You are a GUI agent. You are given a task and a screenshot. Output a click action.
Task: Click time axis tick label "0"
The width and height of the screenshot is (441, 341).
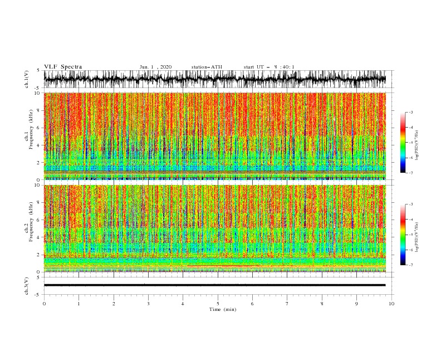[x=44, y=304]
